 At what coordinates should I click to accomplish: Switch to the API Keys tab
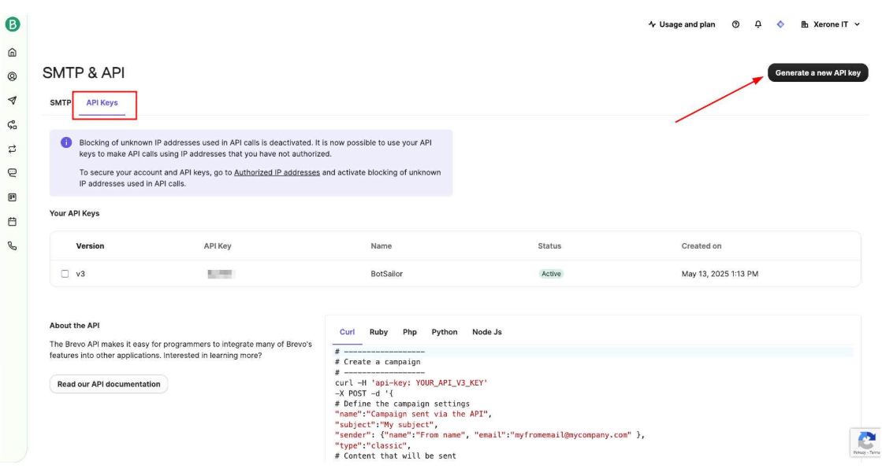pos(102,103)
